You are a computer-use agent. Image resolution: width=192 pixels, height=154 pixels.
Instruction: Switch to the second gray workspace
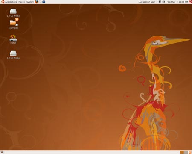[186, 152]
